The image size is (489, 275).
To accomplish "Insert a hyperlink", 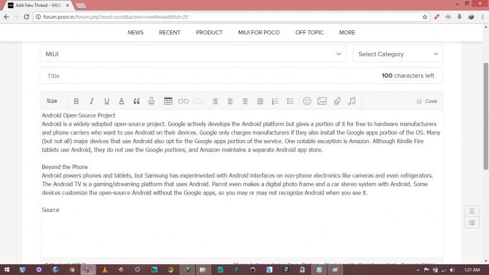I will (x=183, y=101).
